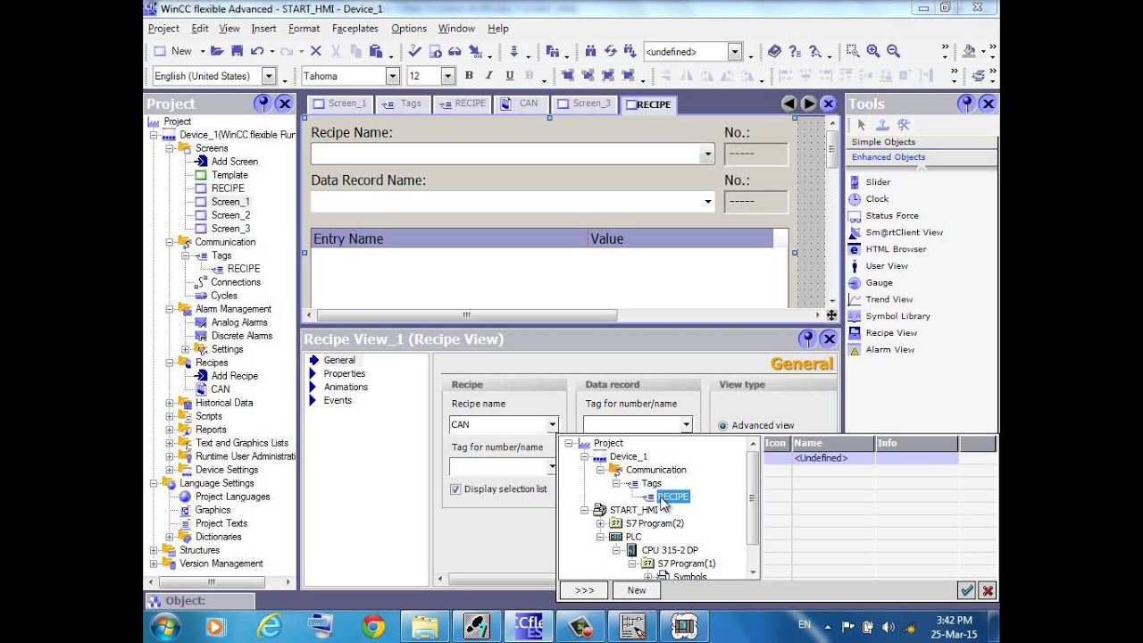Open the font size 12 dropdown
The image size is (1143, 643).
[447, 76]
